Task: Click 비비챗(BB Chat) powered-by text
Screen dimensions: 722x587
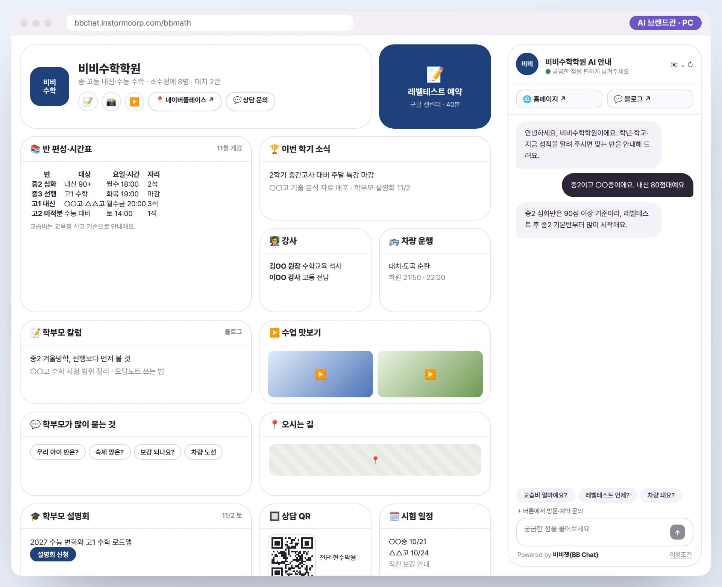Action: [575, 555]
